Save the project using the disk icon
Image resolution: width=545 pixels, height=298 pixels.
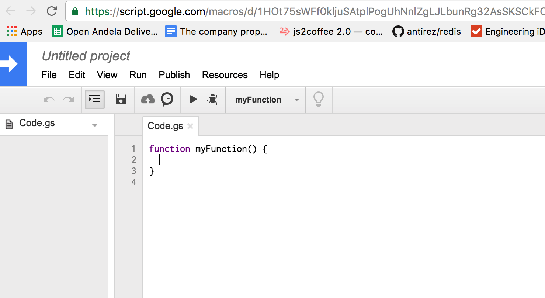point(122,99)
